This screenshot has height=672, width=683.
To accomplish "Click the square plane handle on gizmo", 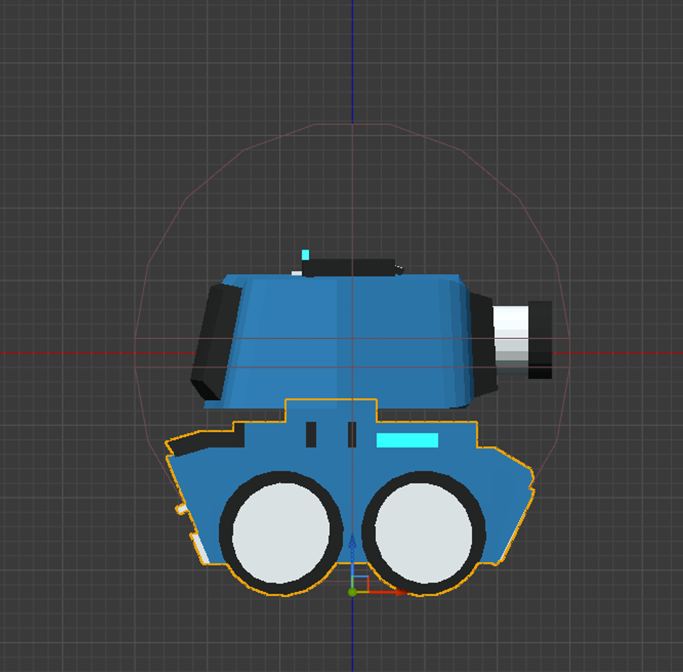I will click(x=361, y=584).
